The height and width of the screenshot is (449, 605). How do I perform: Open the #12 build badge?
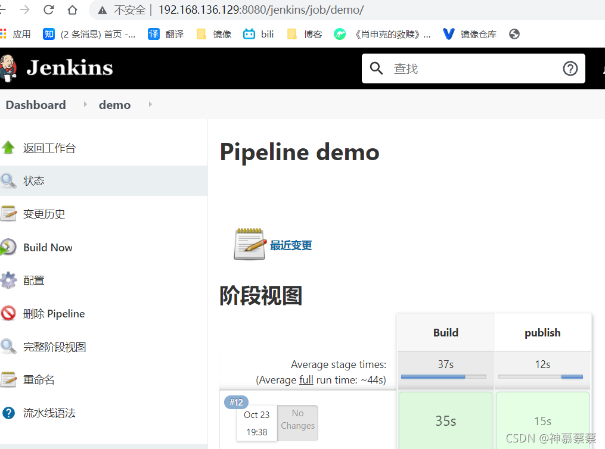[x=236, y=403]
